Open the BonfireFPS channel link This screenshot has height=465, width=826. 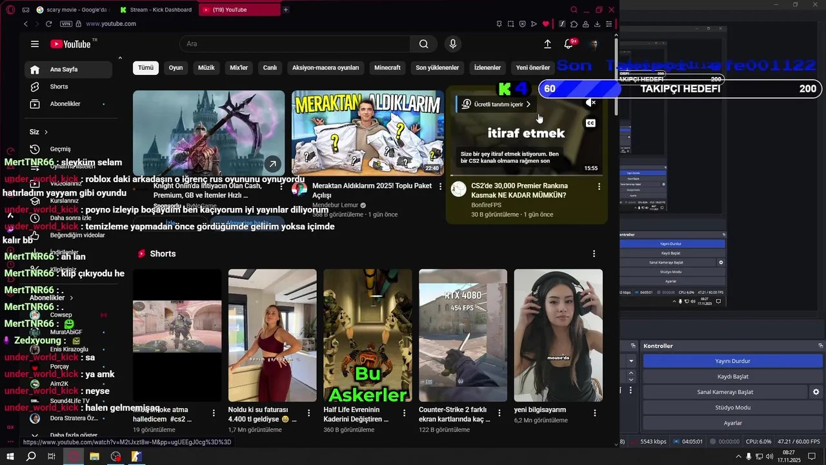click(x=486, y=205)
